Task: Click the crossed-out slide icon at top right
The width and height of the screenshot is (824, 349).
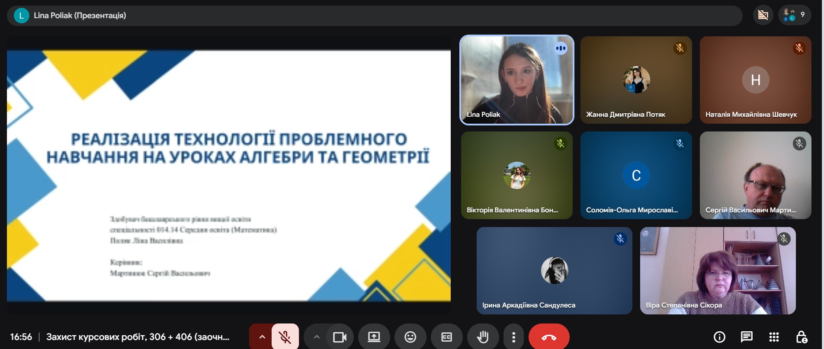Action: point(763,15)
